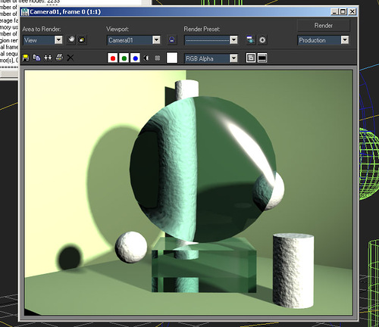Toggle the red channel display
The image size is (379, 327).
[113, 58]
